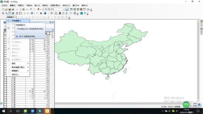This screenshot has height=114, width=203.
Task: Select the Identify tool
Action: pyautogui.click(x=45, y=13)
